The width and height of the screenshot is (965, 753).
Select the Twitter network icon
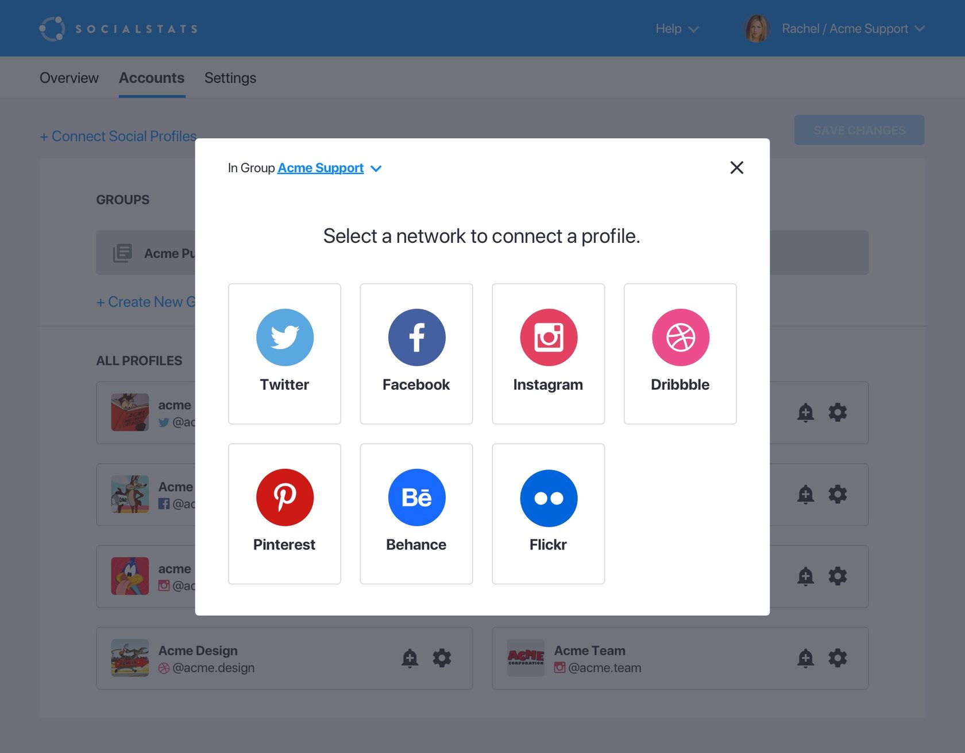click(x=284, y=337)
